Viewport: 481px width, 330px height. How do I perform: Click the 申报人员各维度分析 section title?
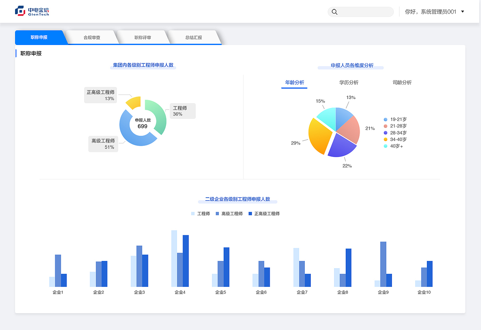(351, 65)
